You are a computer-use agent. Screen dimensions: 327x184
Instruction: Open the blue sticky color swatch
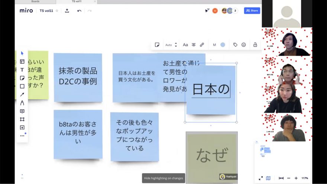(x=223, y=45)
